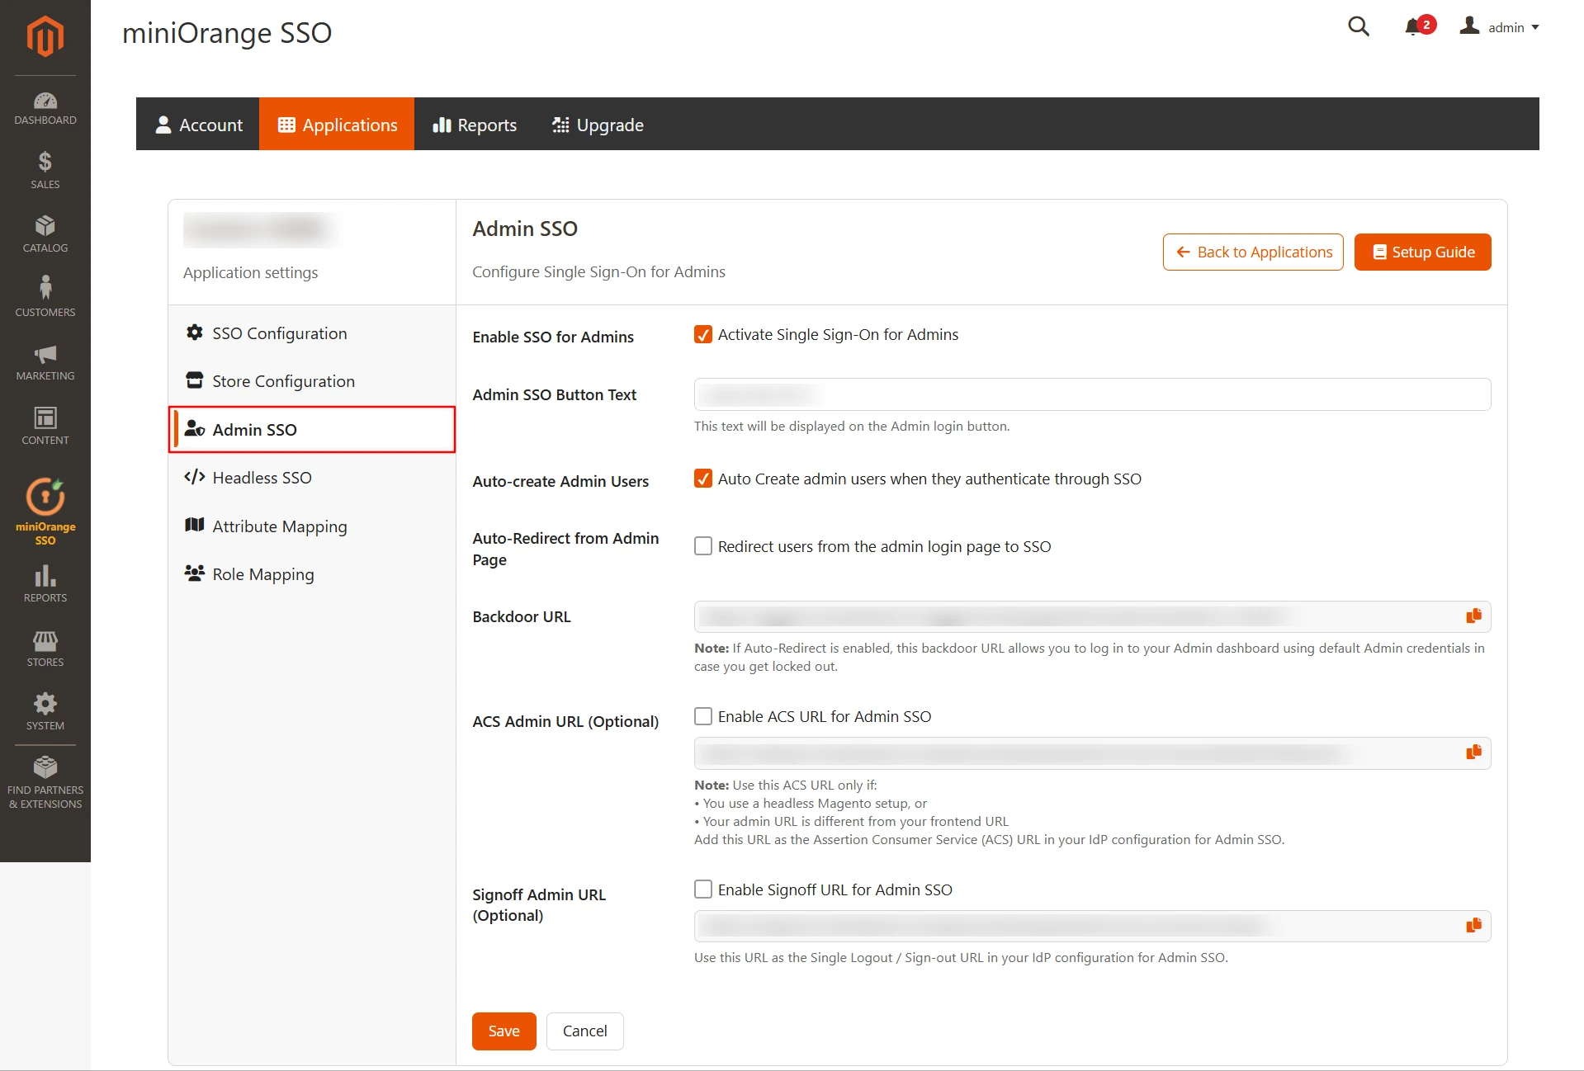The image size is (1584, 1071).
Task: Copy the ACS Admin URL
Action: pos(1473,753)
